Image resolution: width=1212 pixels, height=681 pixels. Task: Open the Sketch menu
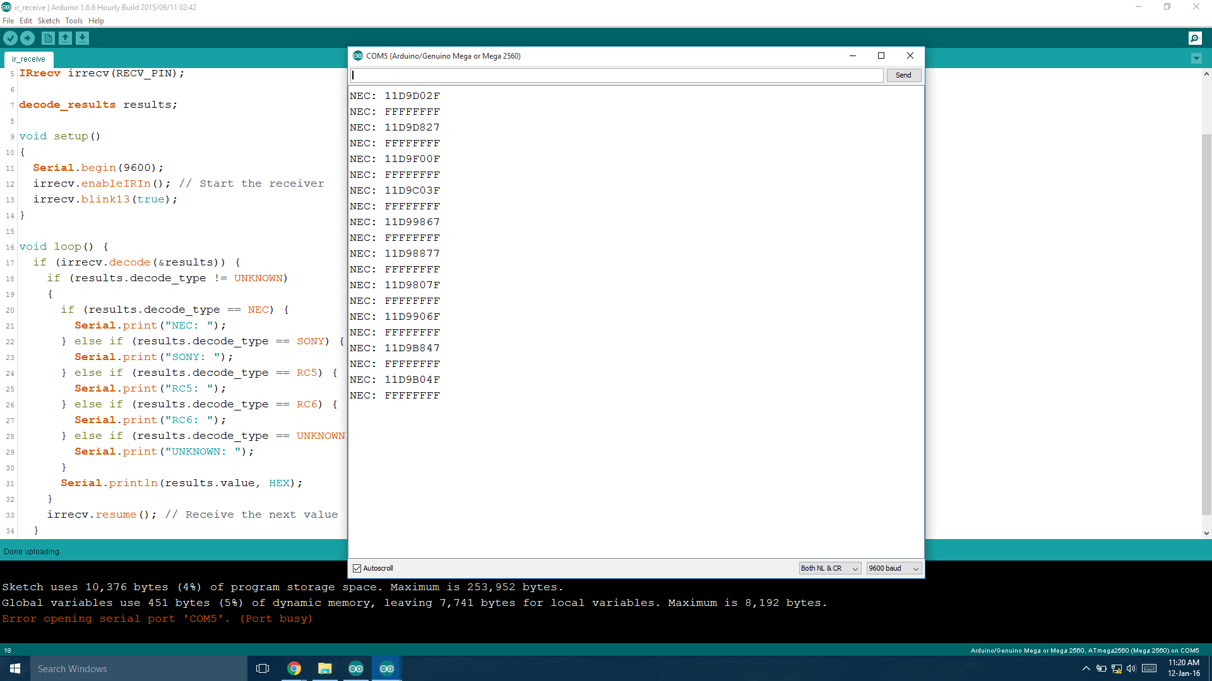[x=49, y=21]
